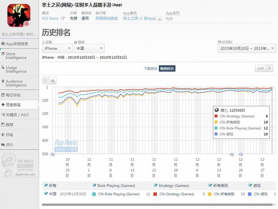Screen dimensions: 278x209
Task: Click the 历史排名 arrow icon
Action: [x=3, y=105]
